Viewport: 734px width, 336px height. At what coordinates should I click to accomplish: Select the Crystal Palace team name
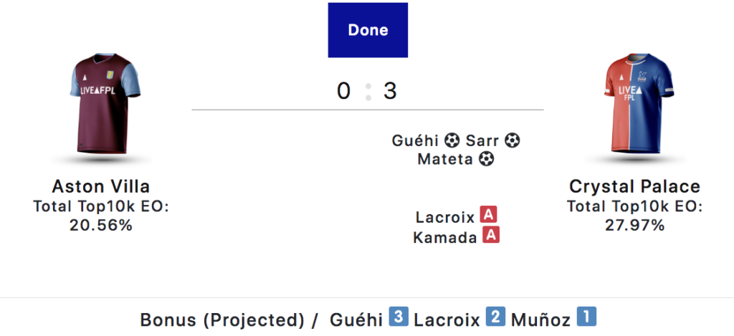[634, 187]
